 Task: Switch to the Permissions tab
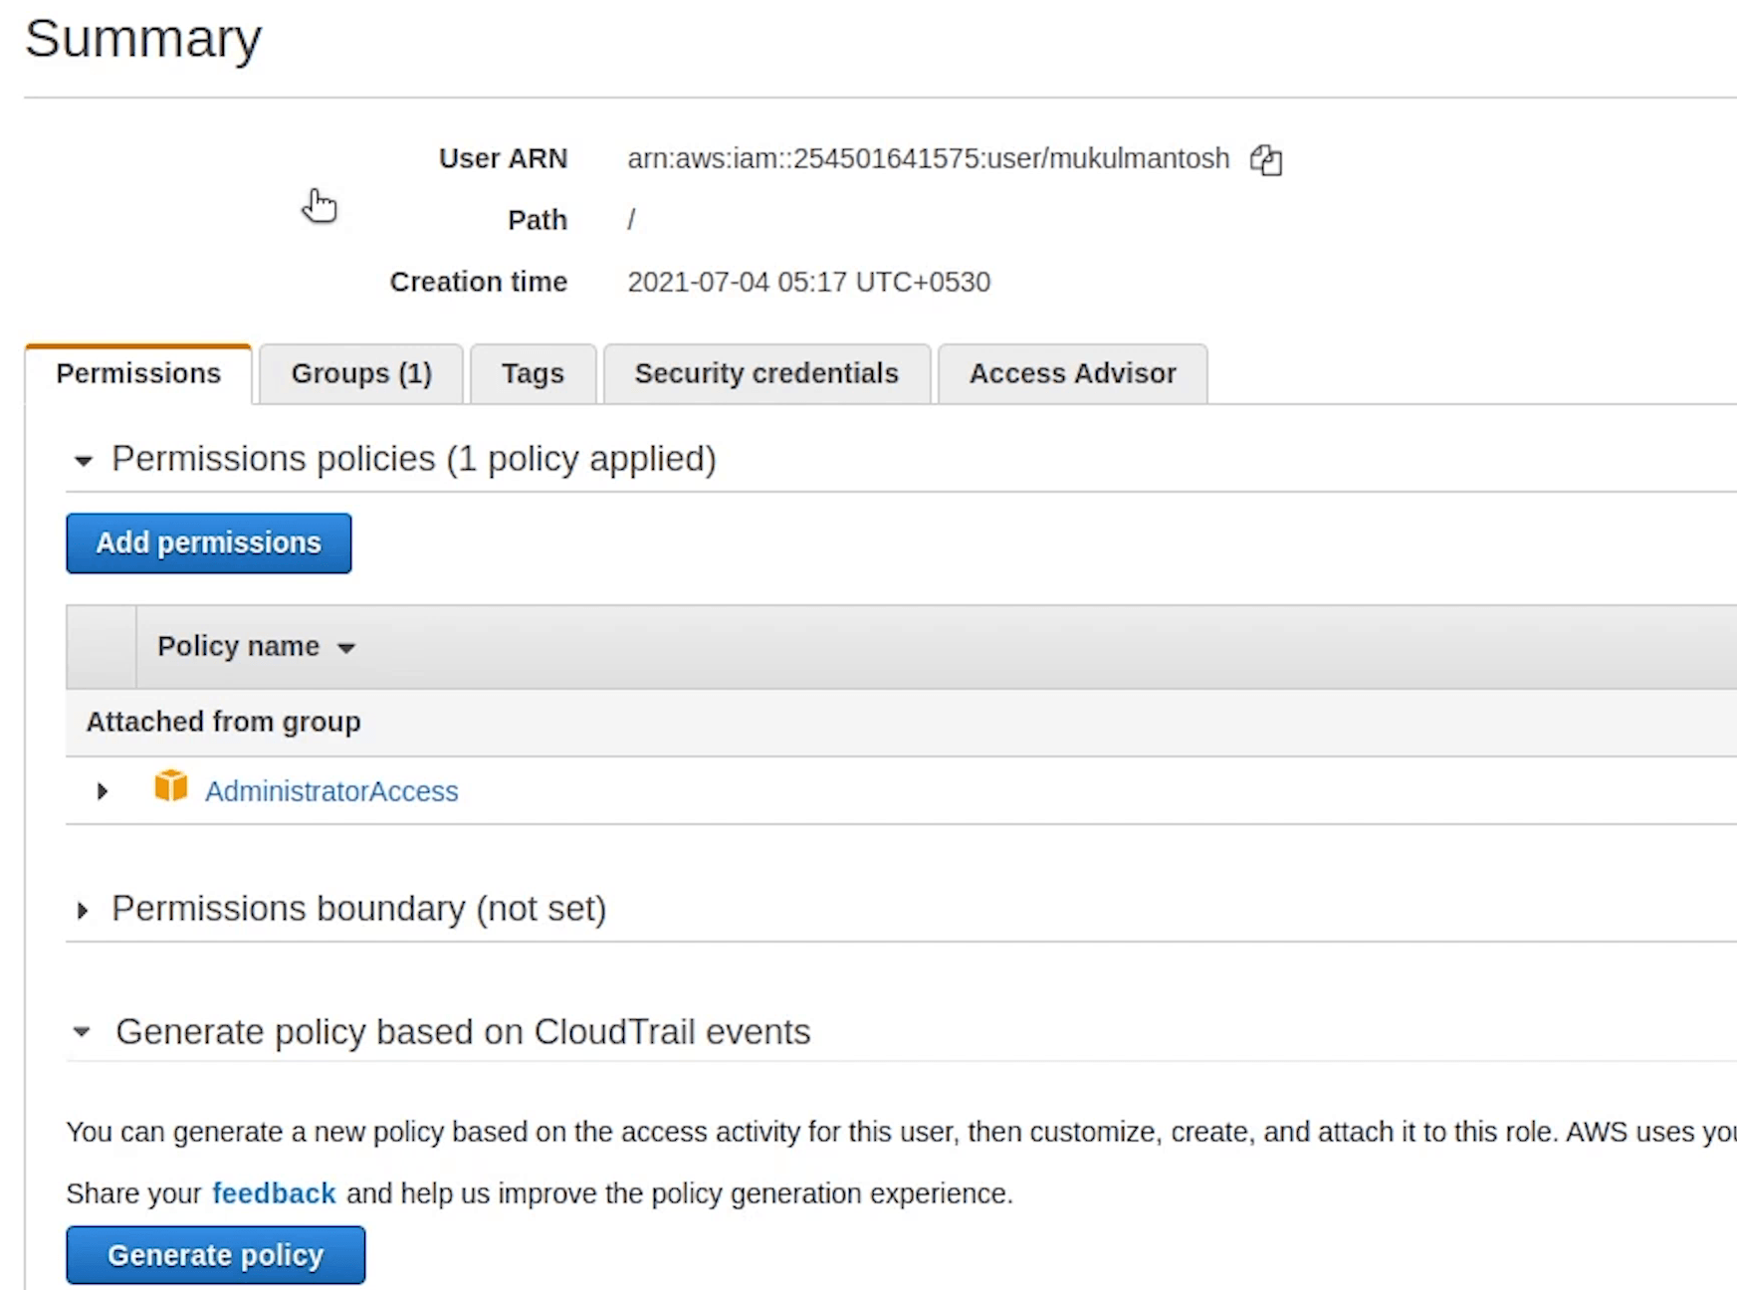tap(138, 374)
